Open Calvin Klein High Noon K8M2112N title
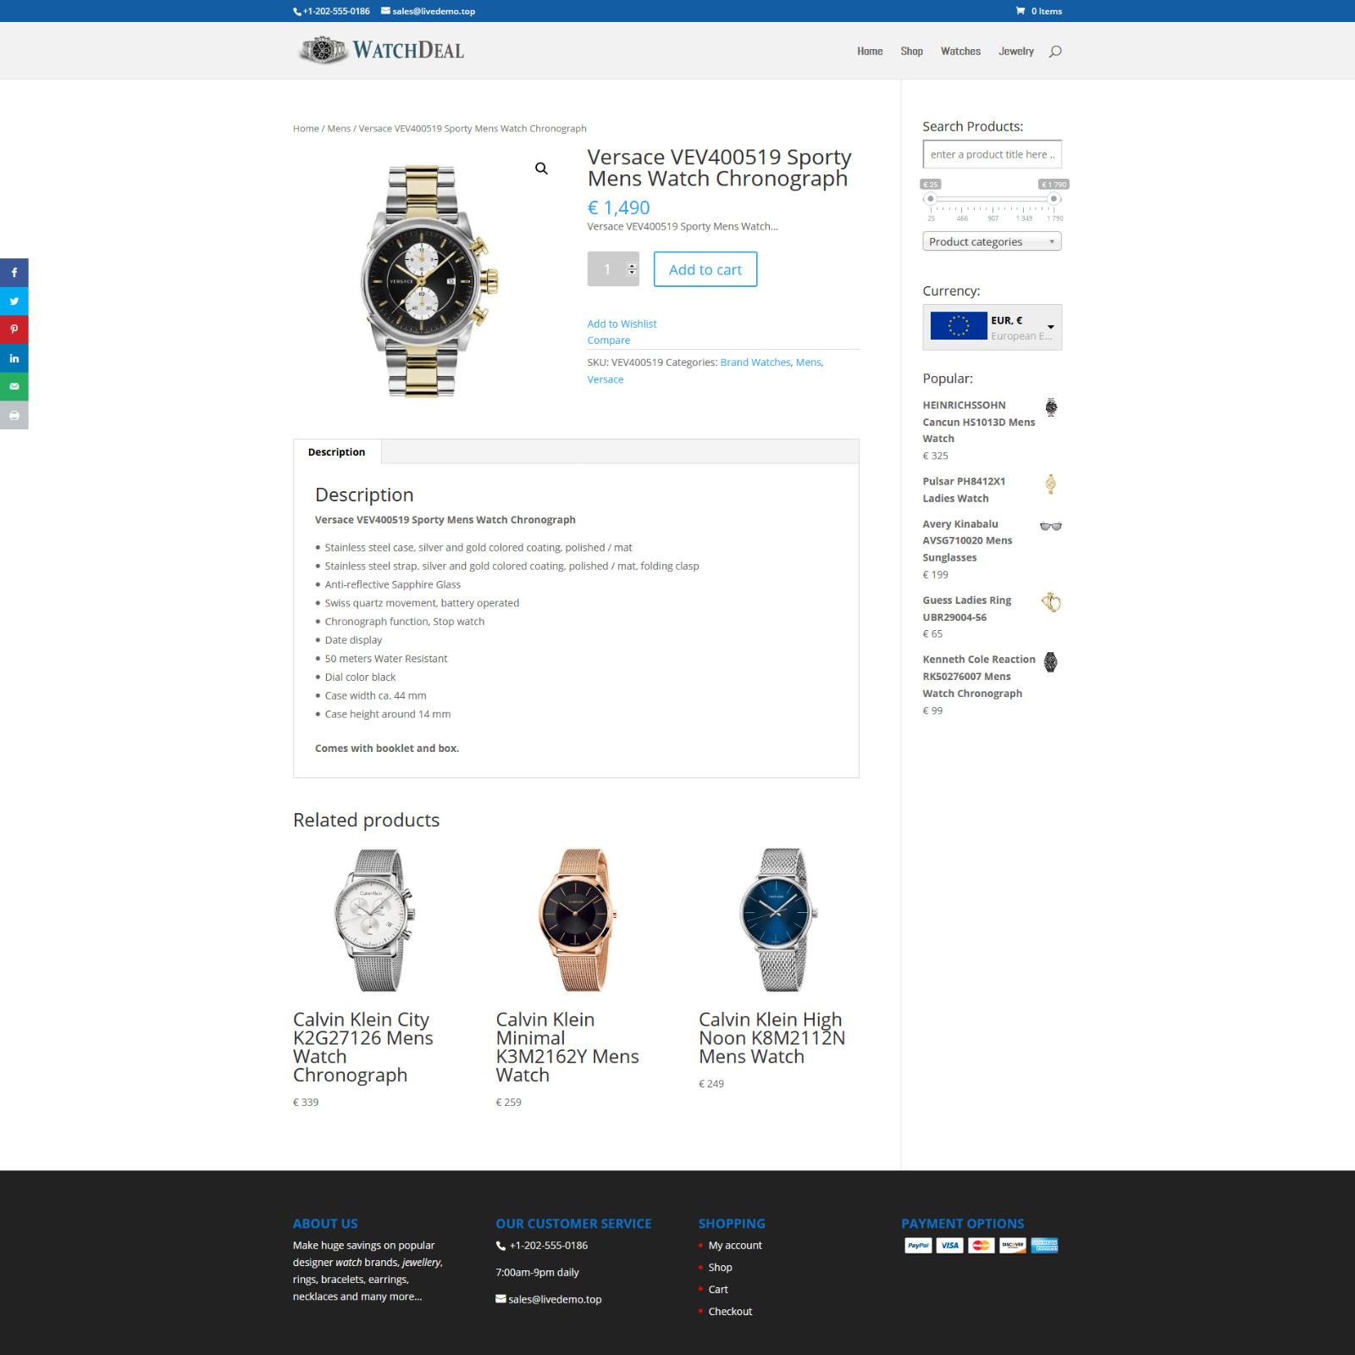Viewport: 1355px width, 1355px height. pyautogui.click(x=772, y=1038)
